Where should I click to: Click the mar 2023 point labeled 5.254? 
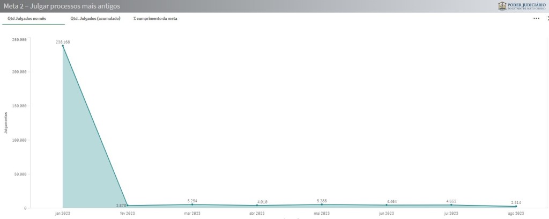point(192,205)
